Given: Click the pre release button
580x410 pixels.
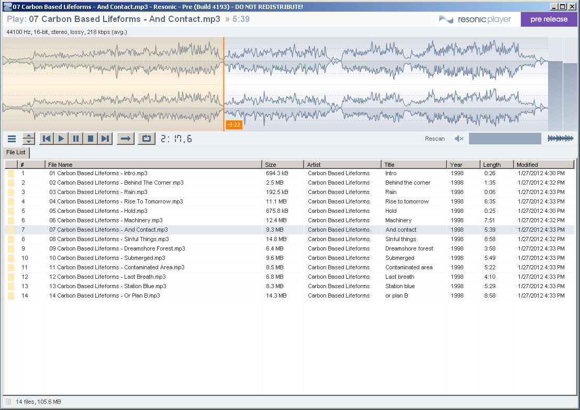Looking at the screenshot, I should click(549, 19).
